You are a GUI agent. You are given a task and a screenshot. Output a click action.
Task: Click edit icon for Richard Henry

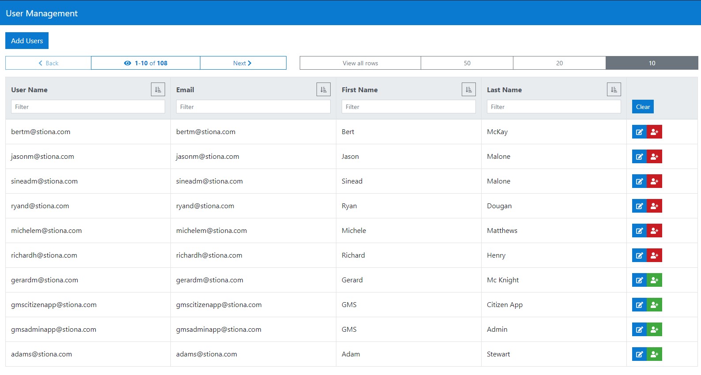(x=639, y=255)
